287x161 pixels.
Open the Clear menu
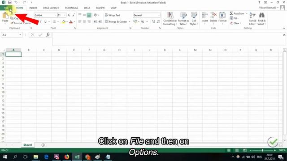pyautogui.click(x=235, y=23)
